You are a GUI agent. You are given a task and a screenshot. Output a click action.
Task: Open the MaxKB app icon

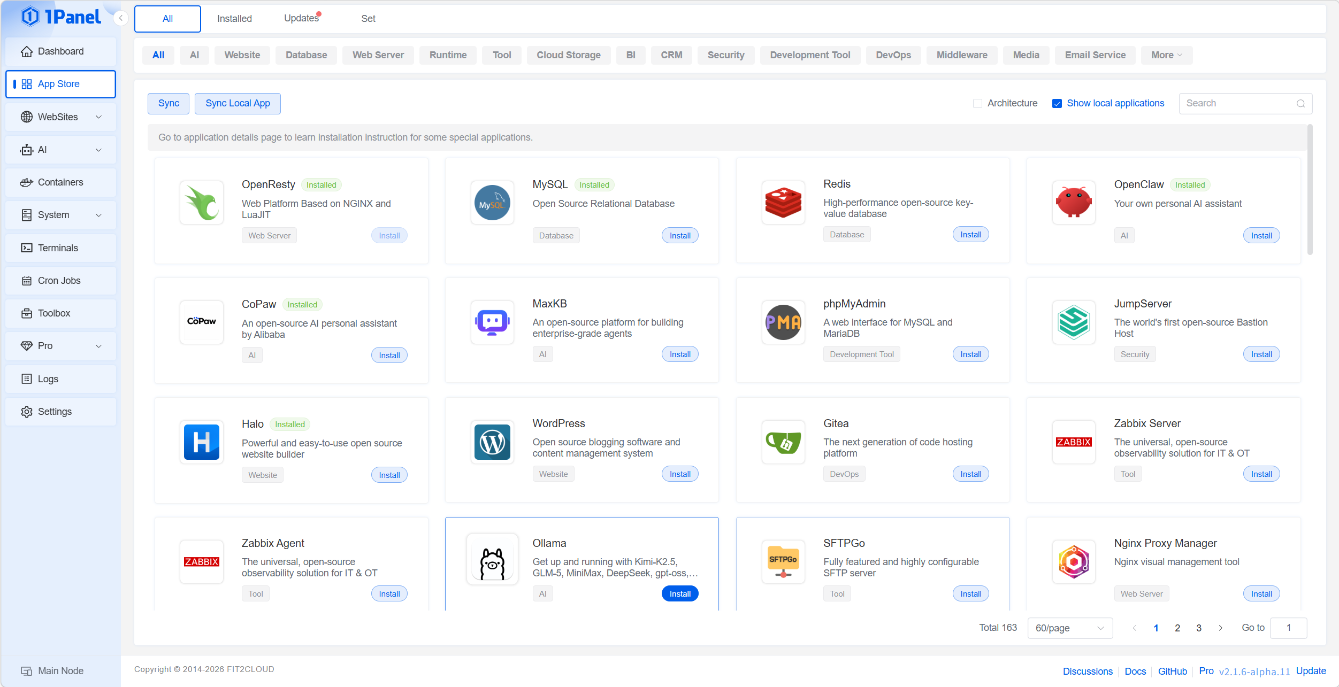tap(492, 322)
